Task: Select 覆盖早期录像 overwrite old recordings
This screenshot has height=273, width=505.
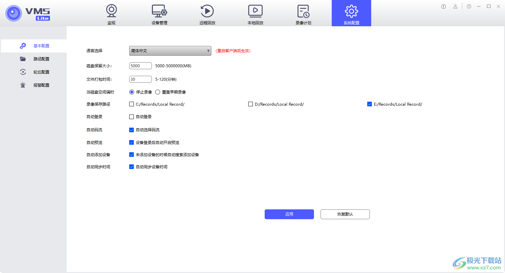Action: pyautogui.click(x=157, y=92)
